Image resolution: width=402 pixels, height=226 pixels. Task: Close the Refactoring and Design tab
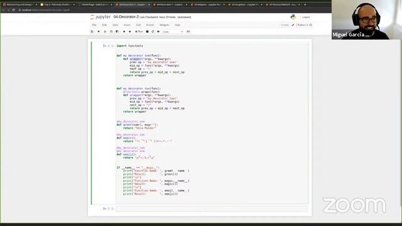click(x=36, y=4)
